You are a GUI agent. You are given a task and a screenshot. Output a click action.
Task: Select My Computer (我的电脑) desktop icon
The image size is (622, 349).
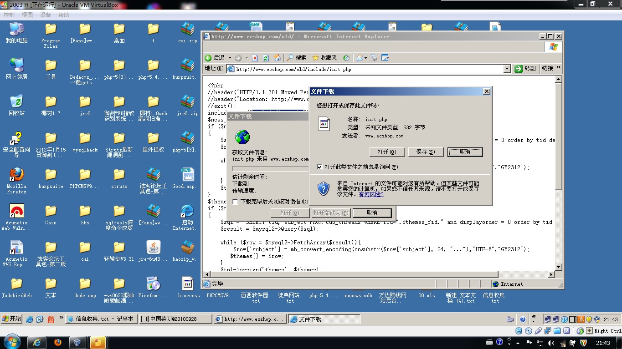pyautogui.click(x=17, y=33)
